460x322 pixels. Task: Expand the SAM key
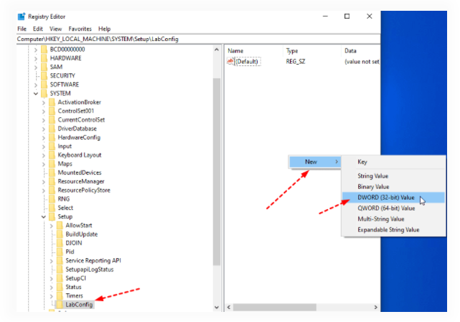(36, 68)
